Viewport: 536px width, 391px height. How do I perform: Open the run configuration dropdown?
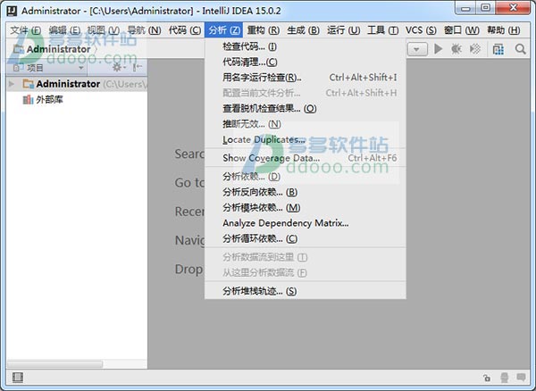(x=417, y=49)
